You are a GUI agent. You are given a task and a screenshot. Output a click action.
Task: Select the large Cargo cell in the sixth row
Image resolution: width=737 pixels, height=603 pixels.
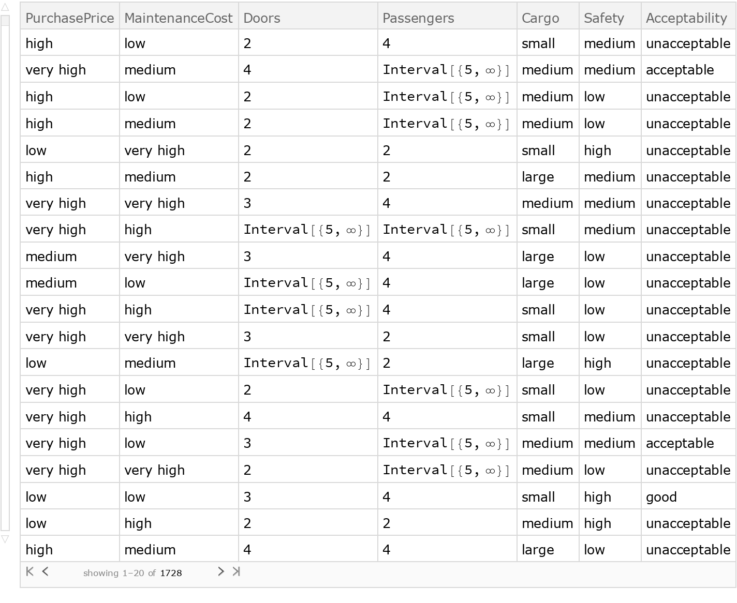point(538,176)
